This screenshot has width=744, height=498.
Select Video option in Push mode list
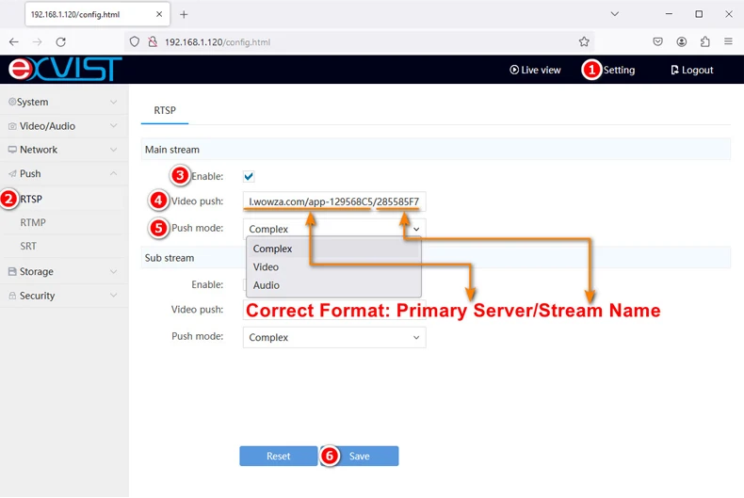(266, 267)
